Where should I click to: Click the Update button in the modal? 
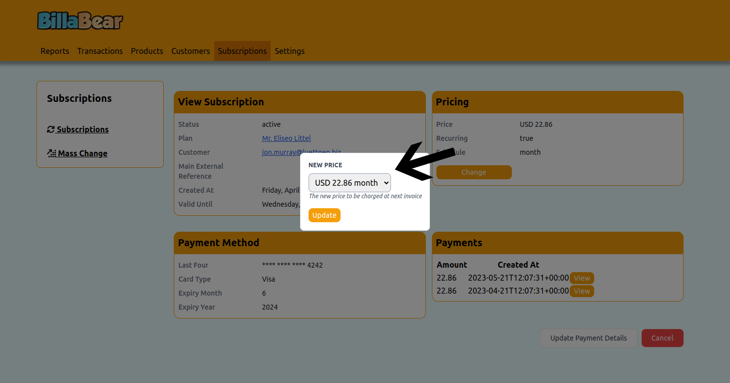point(325,215)
